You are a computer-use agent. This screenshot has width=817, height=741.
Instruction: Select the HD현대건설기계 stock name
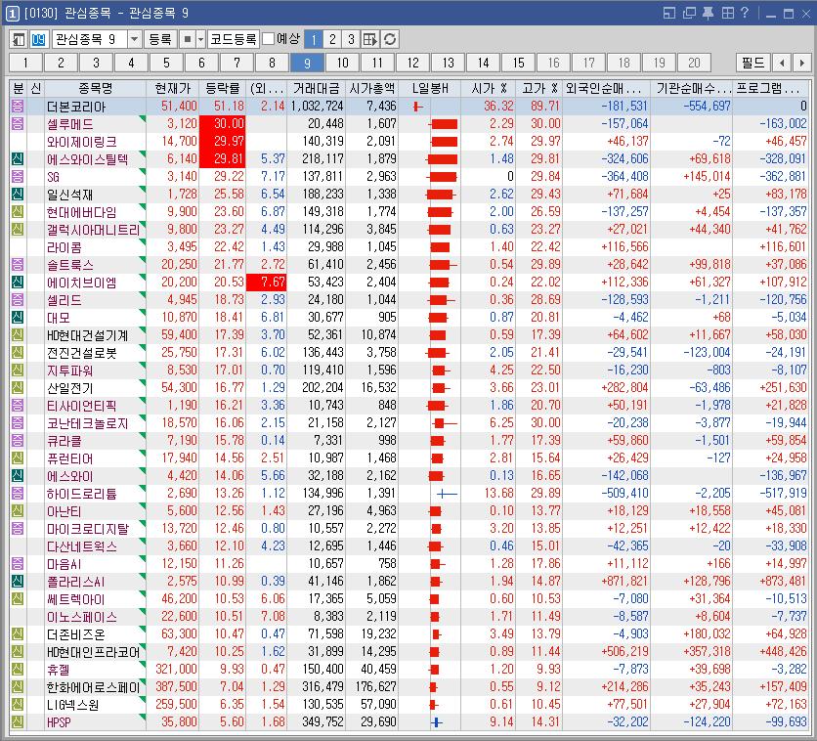point(88,335)
